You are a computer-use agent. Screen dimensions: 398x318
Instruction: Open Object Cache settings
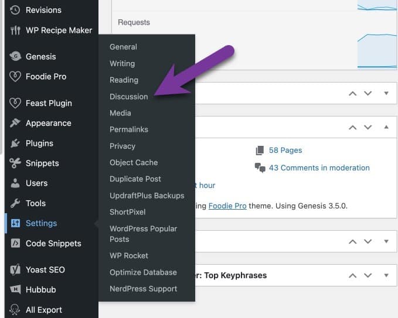134,163
